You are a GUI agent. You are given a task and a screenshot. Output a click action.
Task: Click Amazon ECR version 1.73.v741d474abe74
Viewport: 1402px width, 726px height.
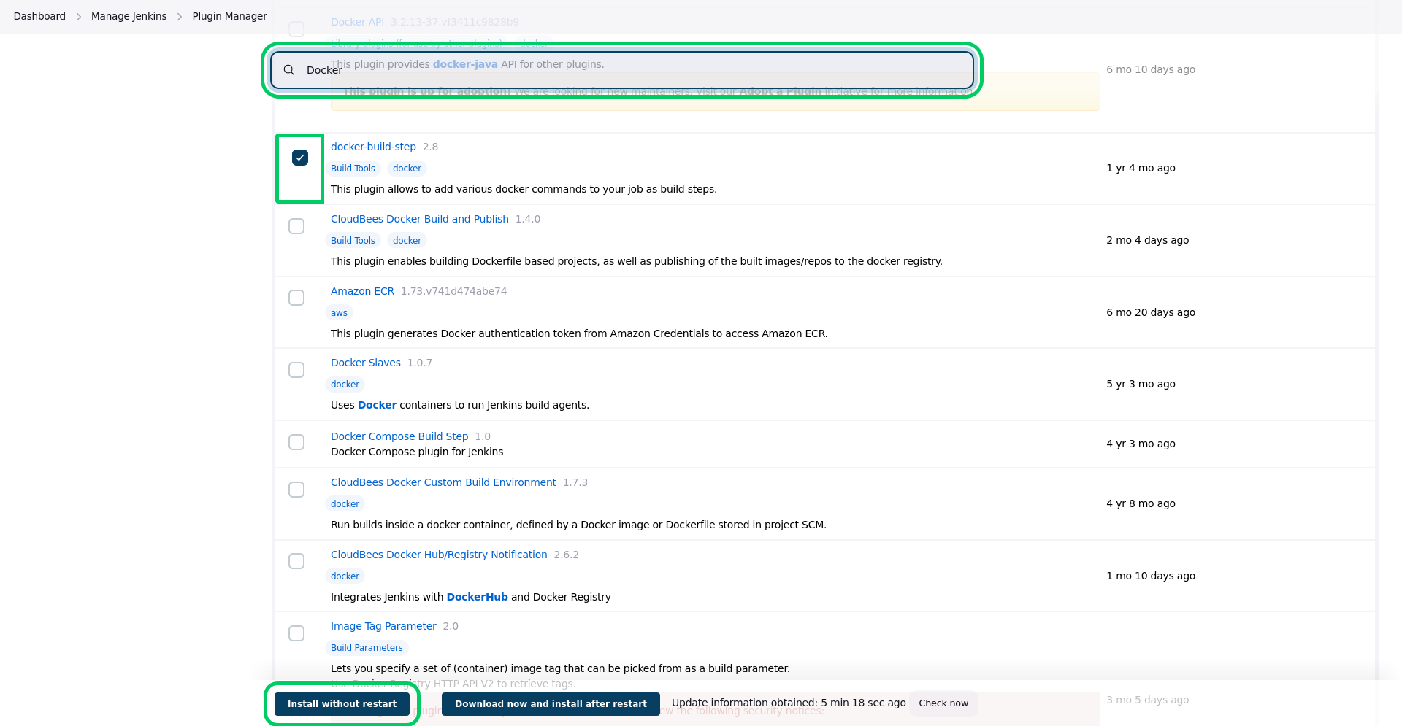pos(453,291)
